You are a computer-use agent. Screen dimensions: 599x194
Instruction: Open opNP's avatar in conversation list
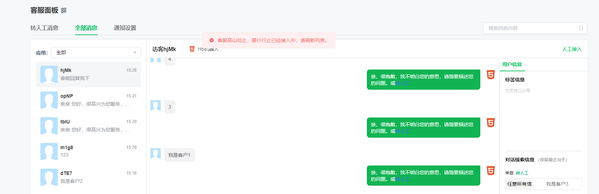49,100
